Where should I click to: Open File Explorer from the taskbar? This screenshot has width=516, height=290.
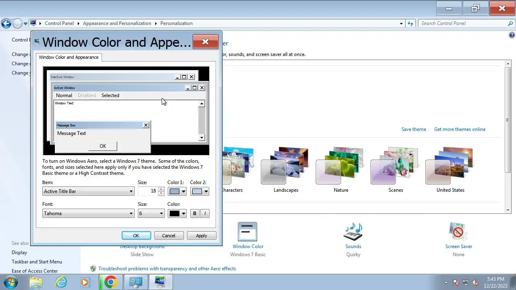pos(36,282)
